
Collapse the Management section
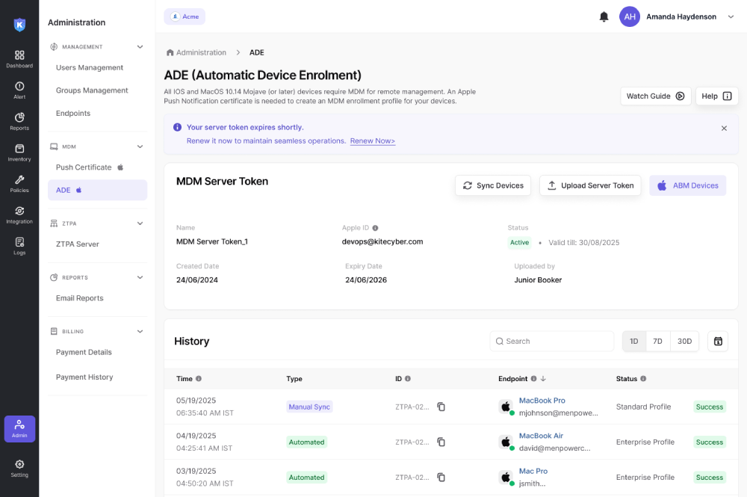coord(140,47)
